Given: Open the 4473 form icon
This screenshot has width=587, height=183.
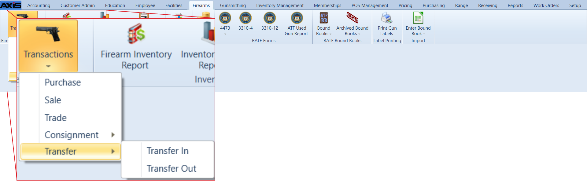Looking at the screenshot, I should 225,18.
